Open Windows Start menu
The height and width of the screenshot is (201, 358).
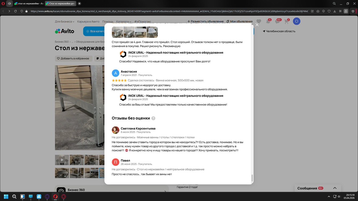click(6, 196)
